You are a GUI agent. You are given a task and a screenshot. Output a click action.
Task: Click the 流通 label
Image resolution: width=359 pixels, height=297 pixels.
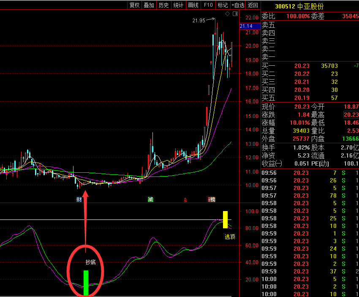(318, 156)
